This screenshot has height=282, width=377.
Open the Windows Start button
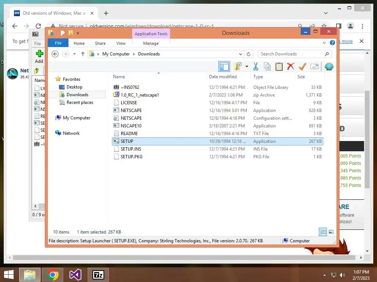9,275
